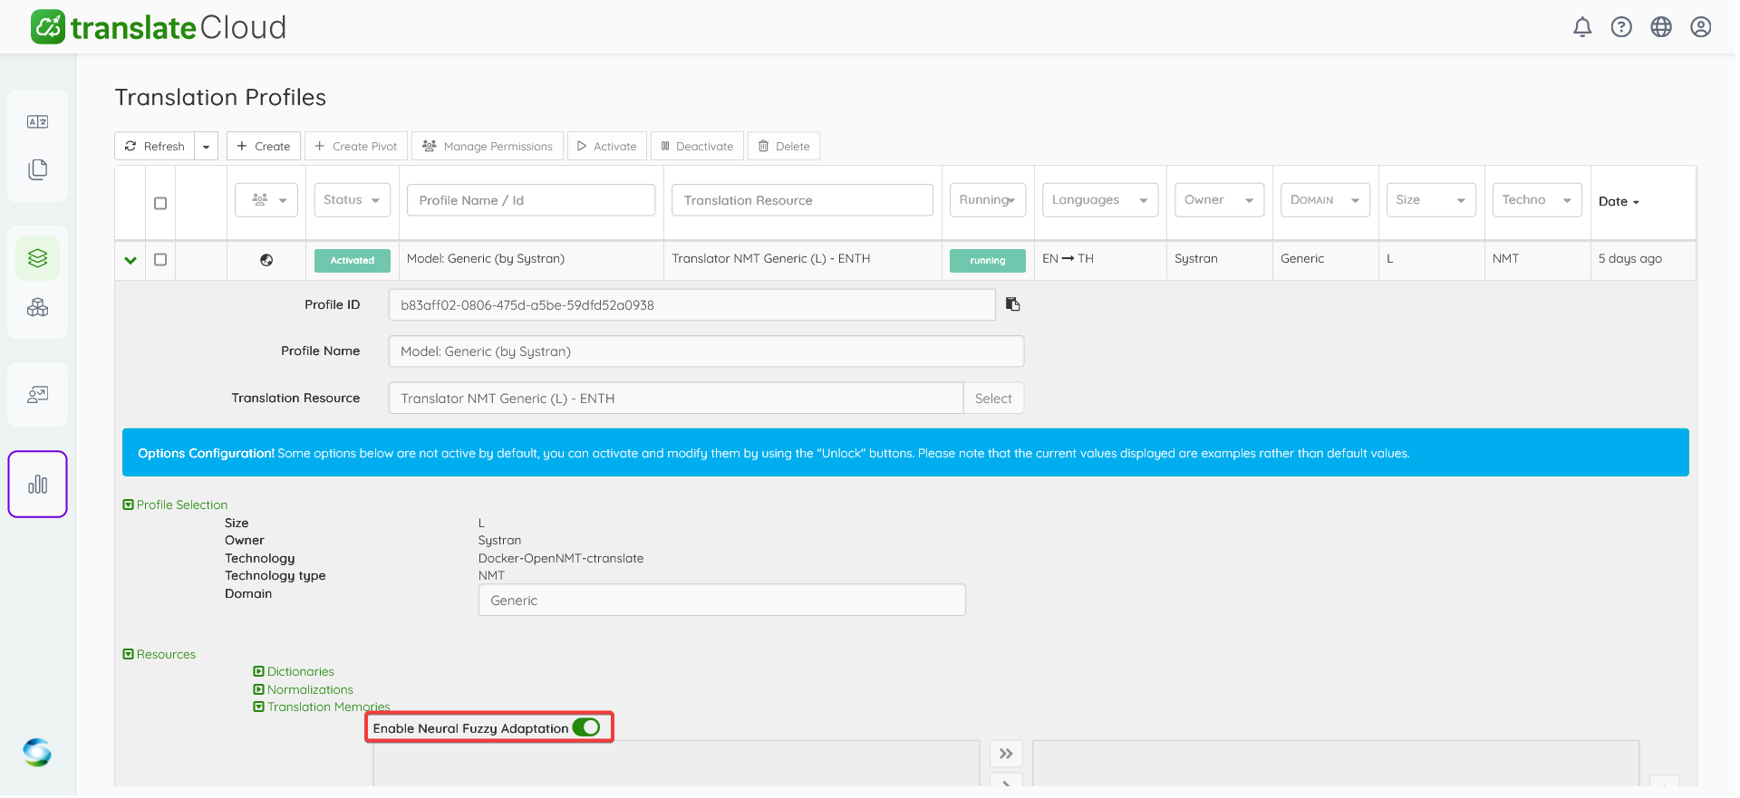This screenshot has height=798, width=1740.
Task: Open the statistics bar chart sidebar icon
Action: point(37,485)
